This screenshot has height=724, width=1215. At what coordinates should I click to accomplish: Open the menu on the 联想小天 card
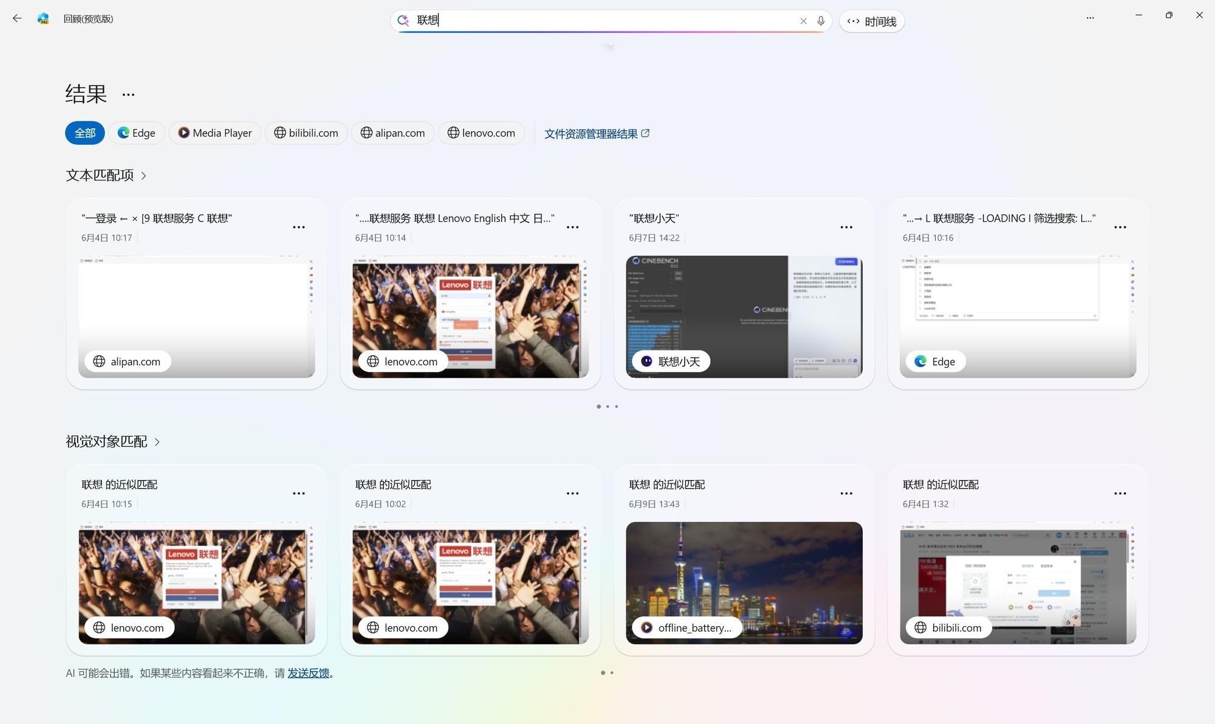click(846, 227)
